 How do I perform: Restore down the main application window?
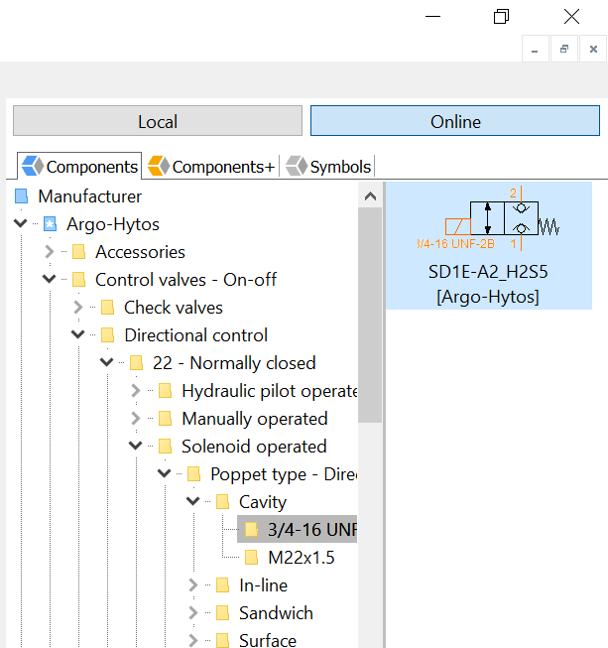(x=502, y=17)
